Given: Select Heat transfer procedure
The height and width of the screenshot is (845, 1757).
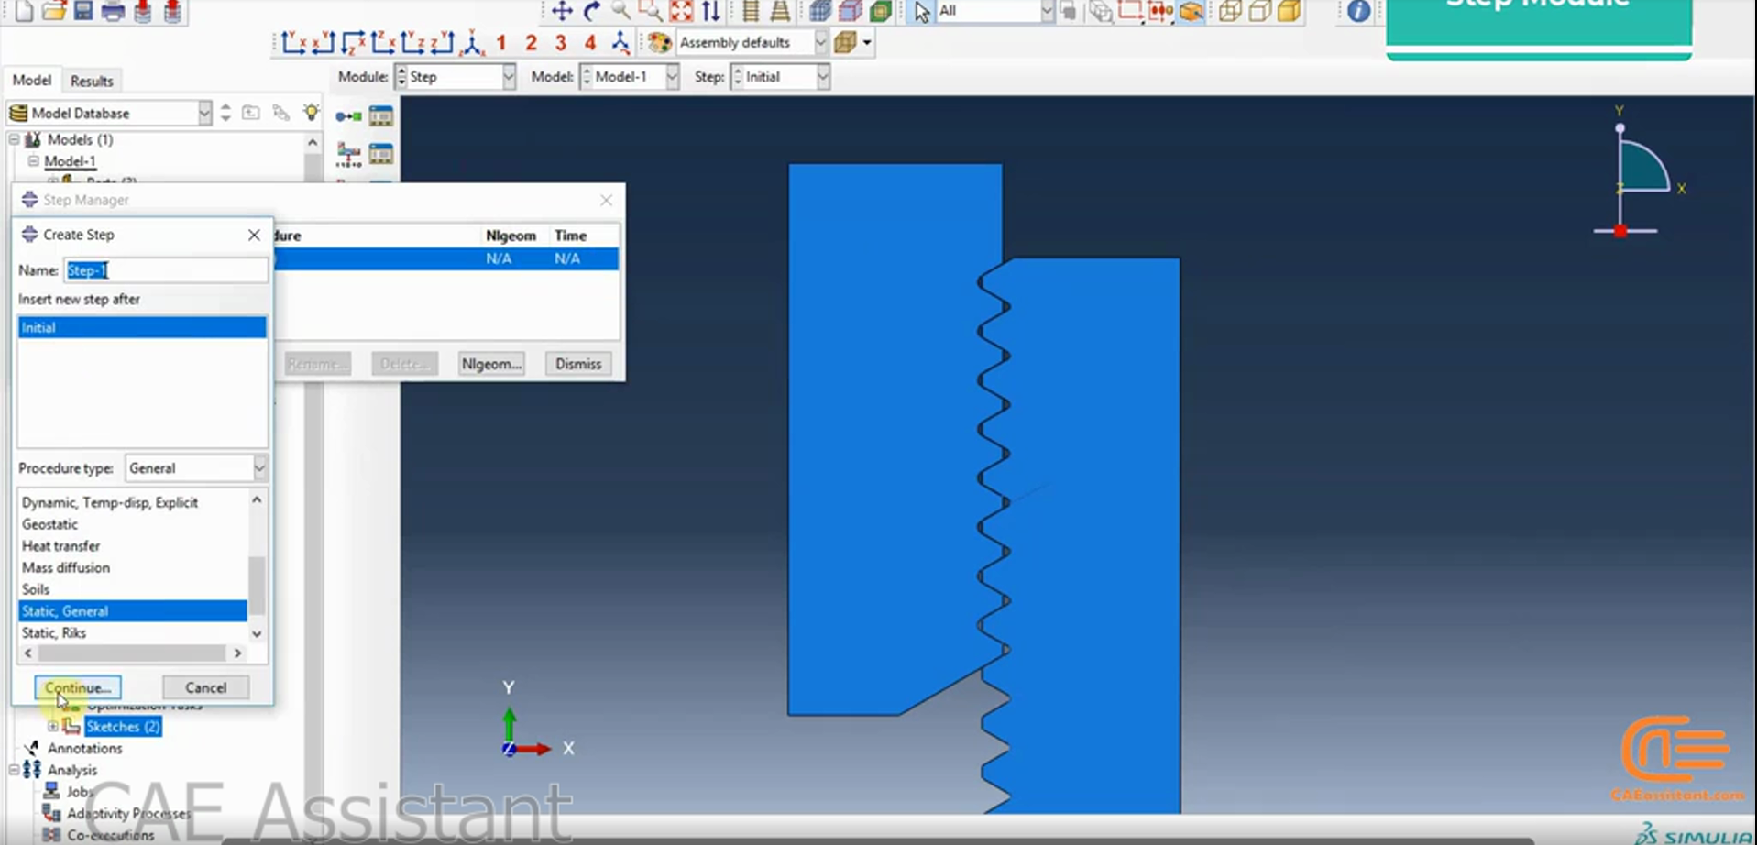Looking at the screenshot, I should pyautogui.click(x=60, y=545).
